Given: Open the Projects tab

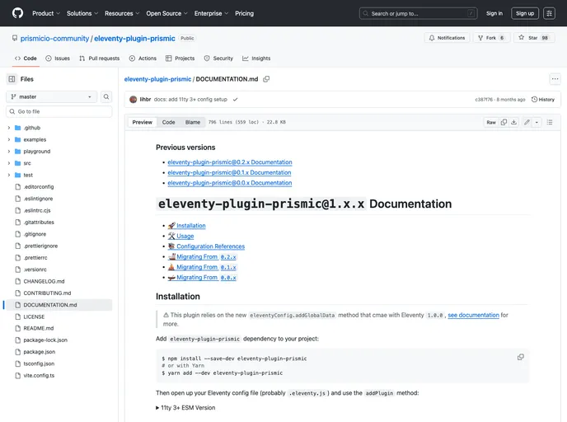Looking at the screenshot, I should [180, 59].
